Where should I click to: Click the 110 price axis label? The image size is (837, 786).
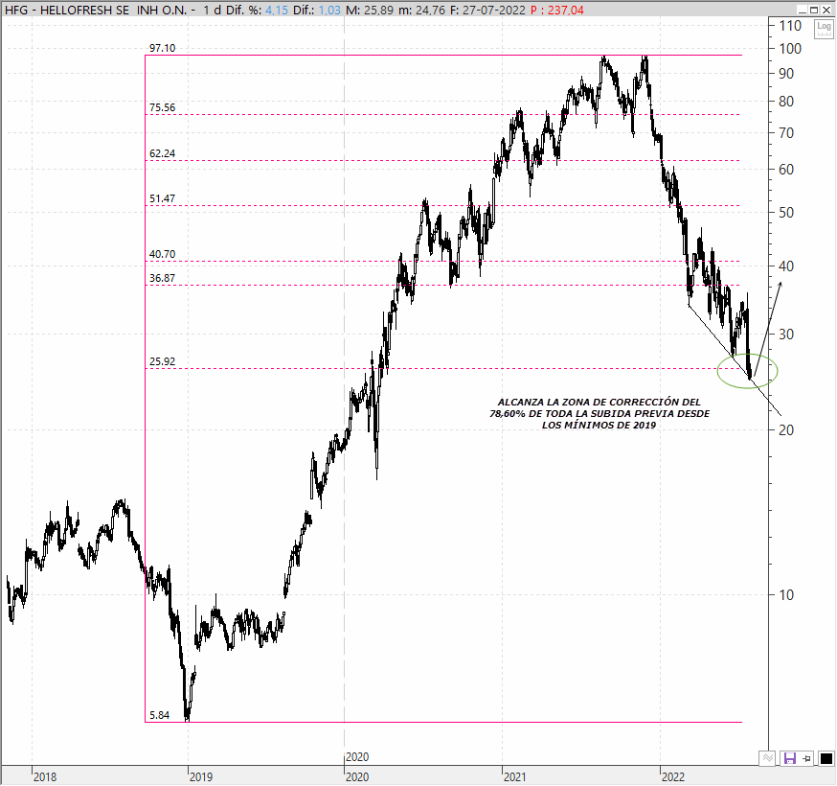coord(790,26)
